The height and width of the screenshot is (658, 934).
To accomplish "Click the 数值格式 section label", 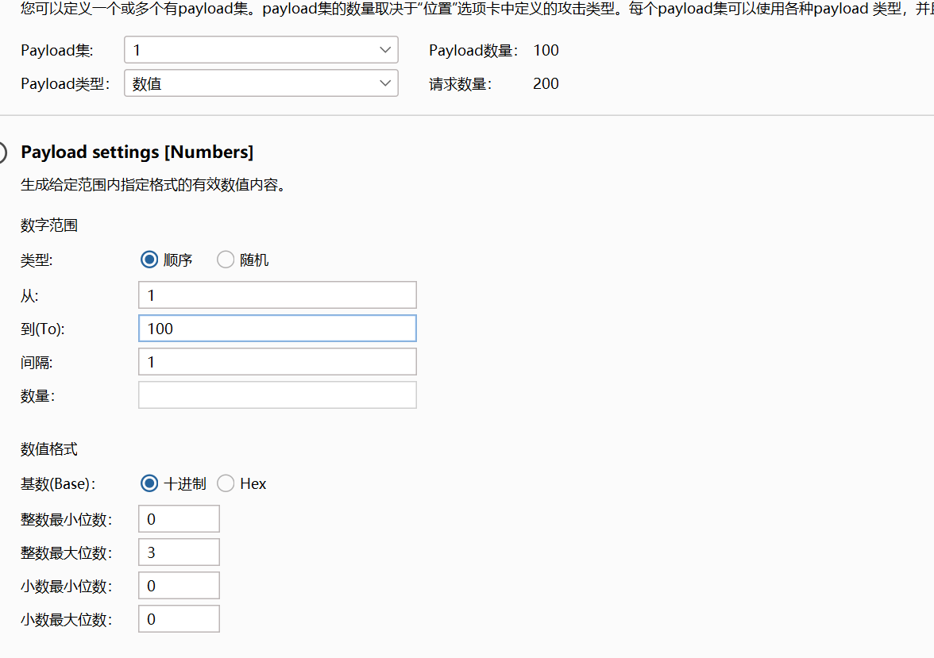I will [49, 449].
